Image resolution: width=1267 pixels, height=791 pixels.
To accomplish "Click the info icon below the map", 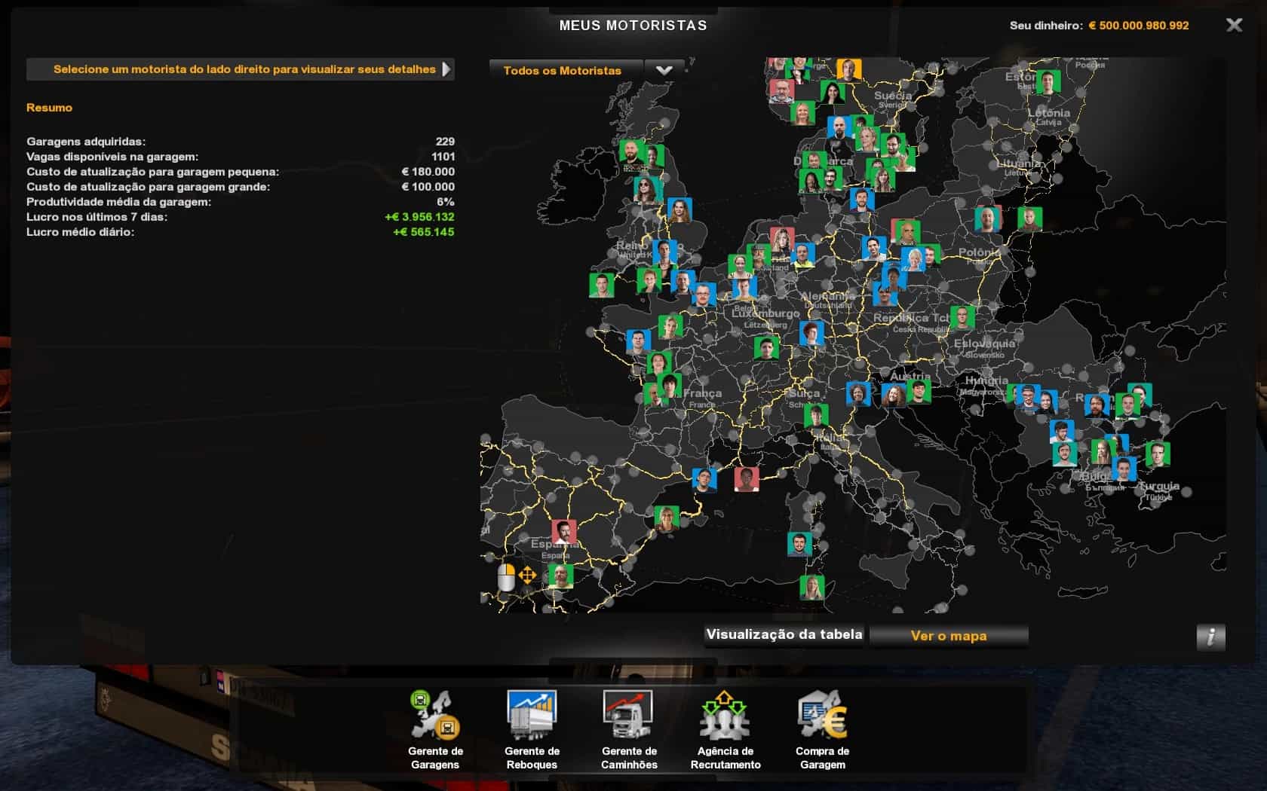I will pos(1210,637).
